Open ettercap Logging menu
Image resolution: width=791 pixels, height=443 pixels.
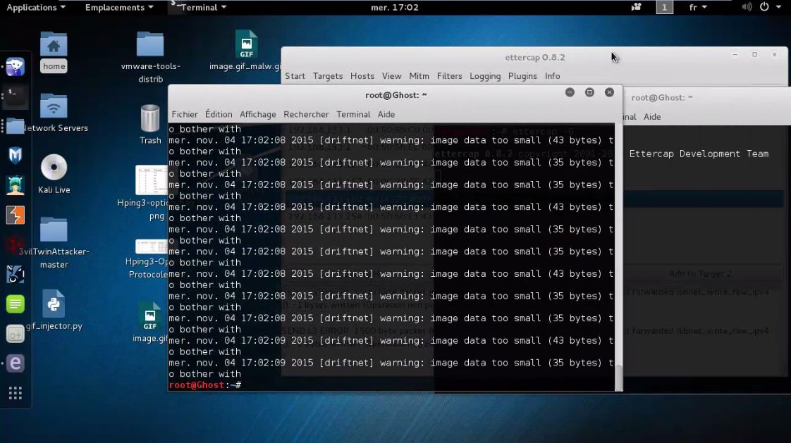tap(485, 76)
